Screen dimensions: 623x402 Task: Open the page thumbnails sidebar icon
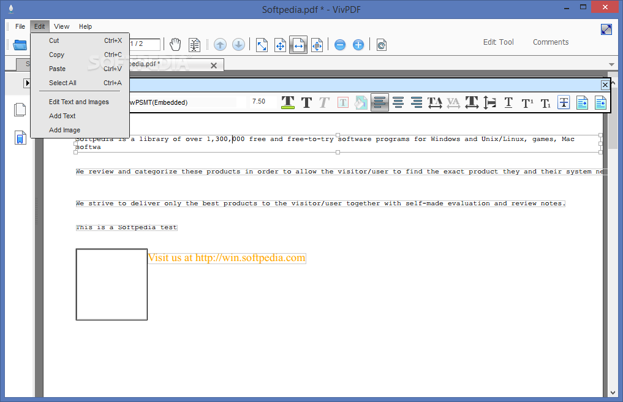pos(20,110)
